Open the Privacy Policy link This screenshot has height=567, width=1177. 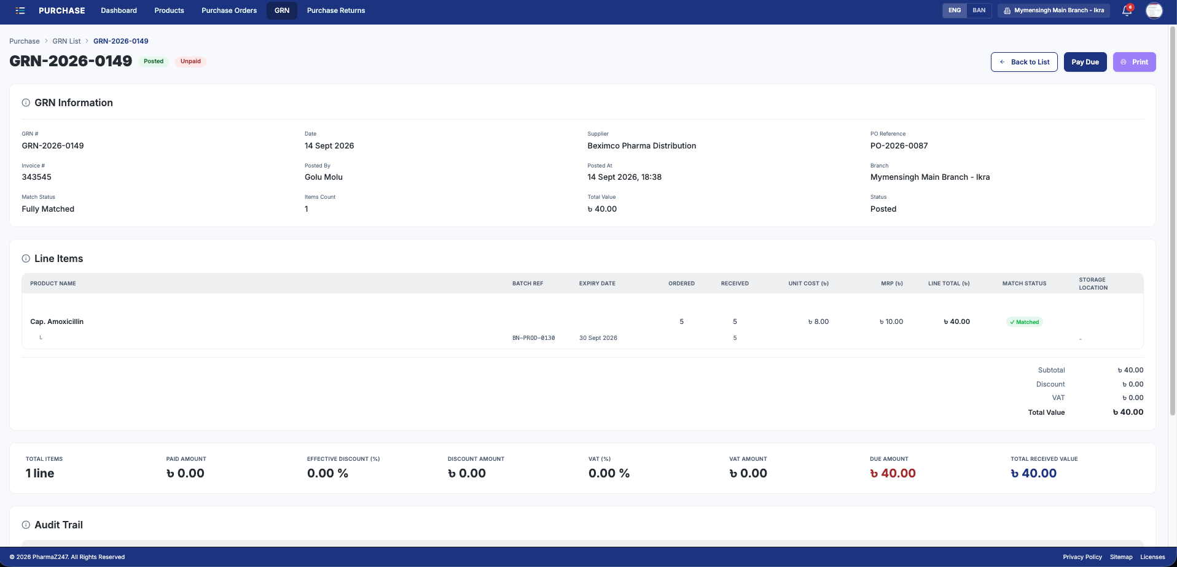(1082, 557)
